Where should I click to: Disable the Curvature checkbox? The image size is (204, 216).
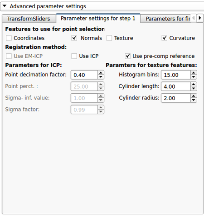click(165, 38)
